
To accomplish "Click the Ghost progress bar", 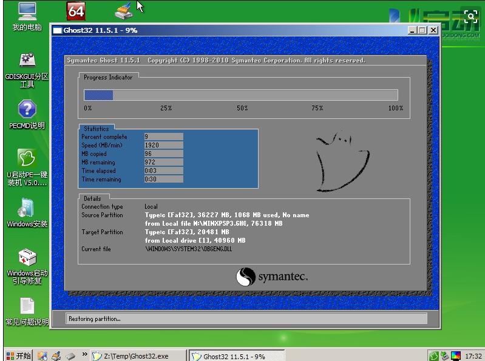I will (x=240, y=95).
